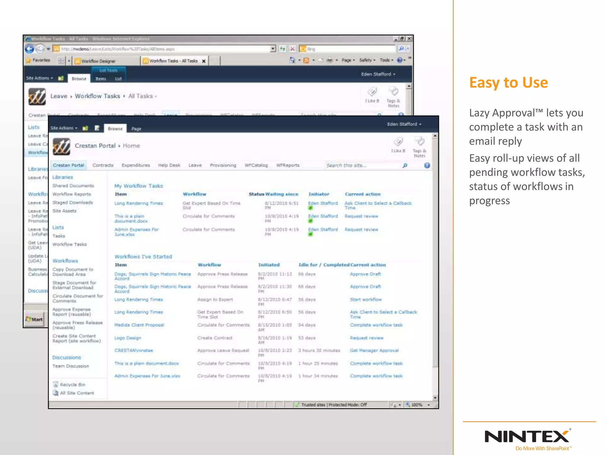Click the blue help icon beside site search
607x455 pixels.
pos(427,165)
